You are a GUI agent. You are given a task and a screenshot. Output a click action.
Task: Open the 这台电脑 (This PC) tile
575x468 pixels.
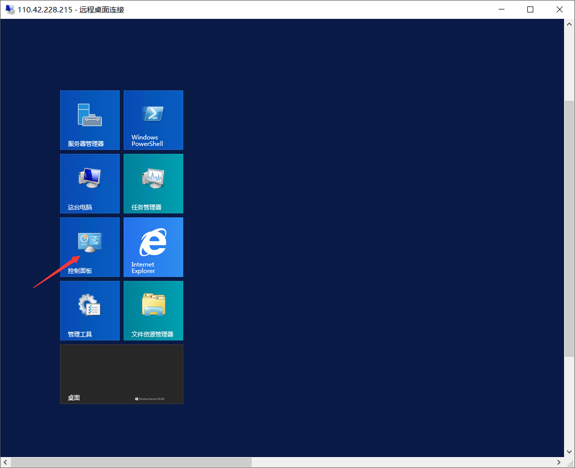[90, 184]
